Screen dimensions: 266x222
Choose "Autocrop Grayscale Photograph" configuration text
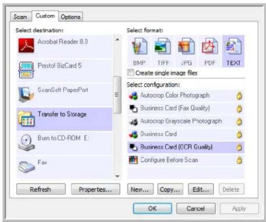(x=181, y=121)
